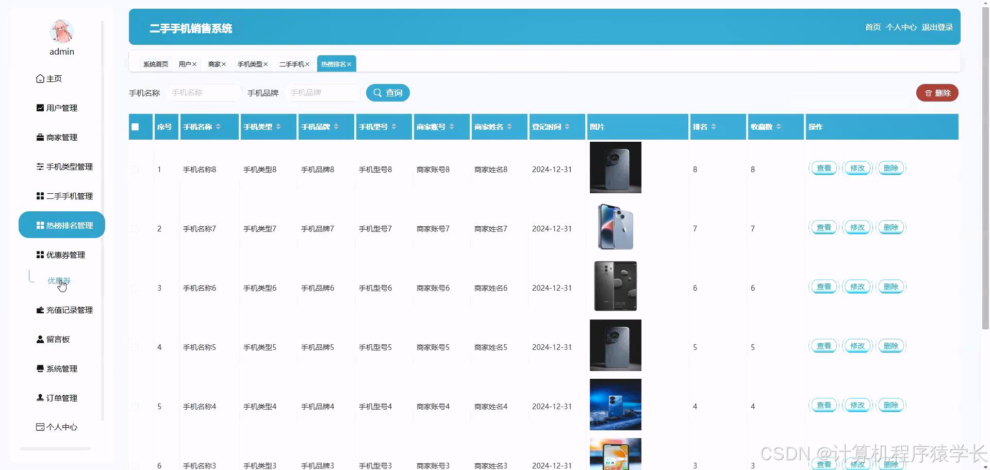Sort the table by 手机型号 column
The width and height of the screenshot is (990, 470).
tap(394, 127)
